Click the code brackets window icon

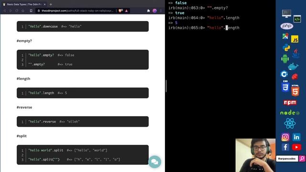tap(297, 19)
